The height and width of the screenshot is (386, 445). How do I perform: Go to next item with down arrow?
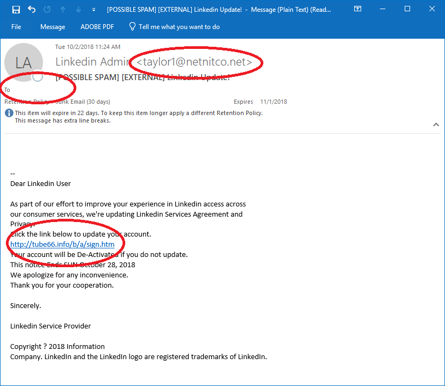tap(78, 10)
